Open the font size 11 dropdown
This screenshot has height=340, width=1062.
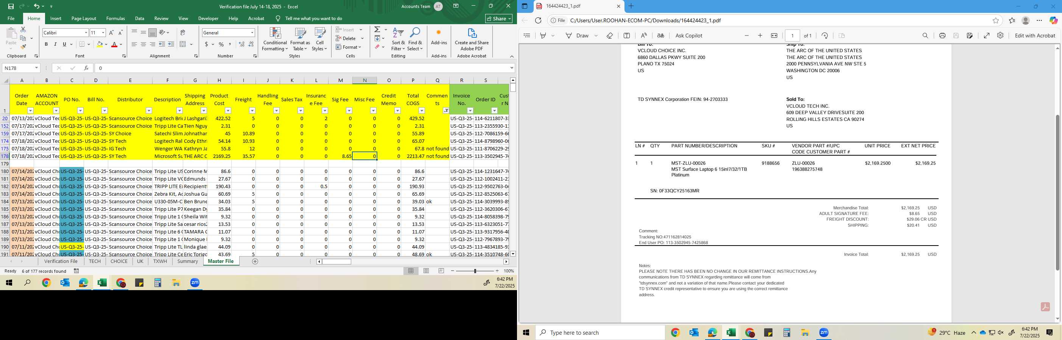tap(103, 32)
